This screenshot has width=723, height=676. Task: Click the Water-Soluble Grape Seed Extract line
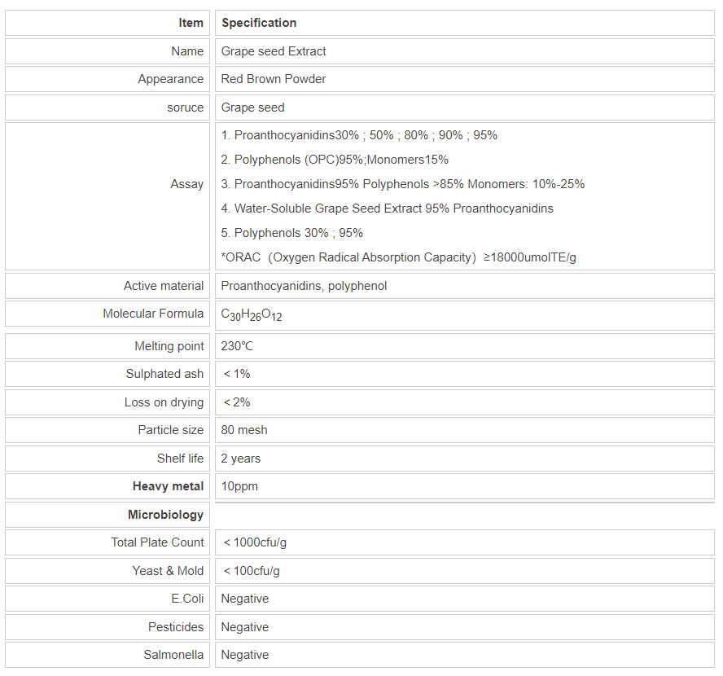coord(387,209)
